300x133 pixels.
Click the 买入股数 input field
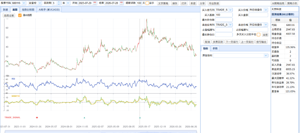[x=224, y=15]
